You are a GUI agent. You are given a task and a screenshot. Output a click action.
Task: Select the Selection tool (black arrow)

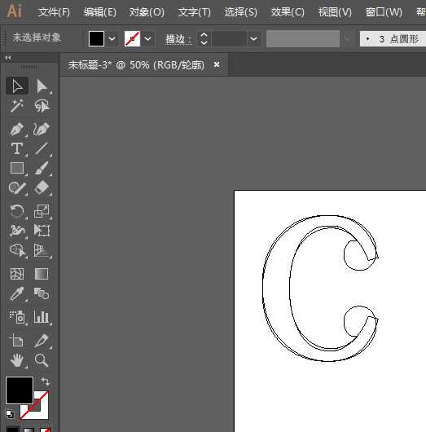coord(17,86)
